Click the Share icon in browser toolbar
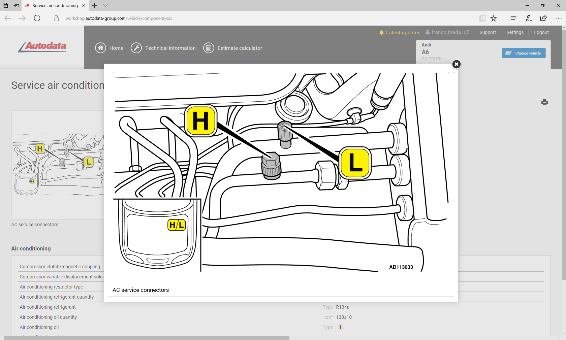Viewport: 566px width, 340px height. pos(543,18)
